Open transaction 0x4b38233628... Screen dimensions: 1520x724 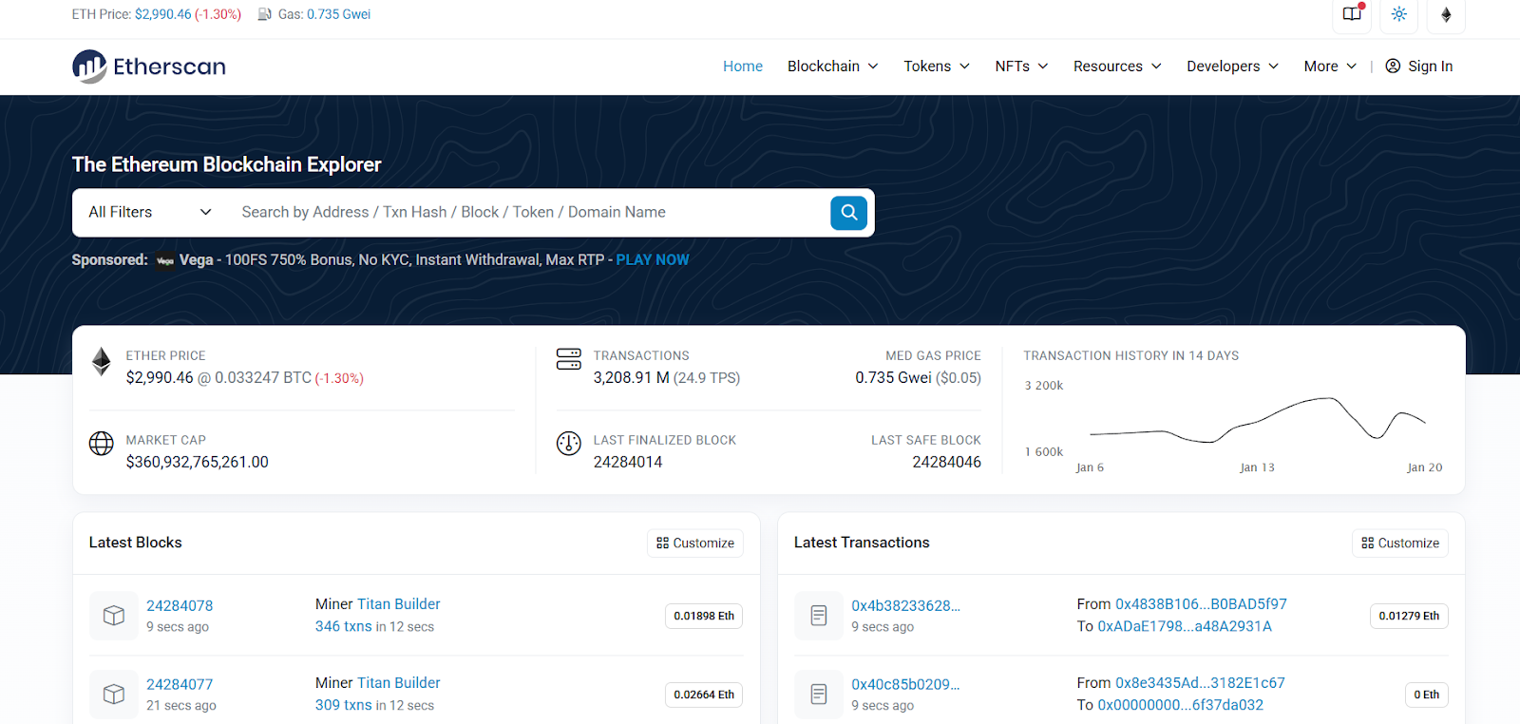905,606
